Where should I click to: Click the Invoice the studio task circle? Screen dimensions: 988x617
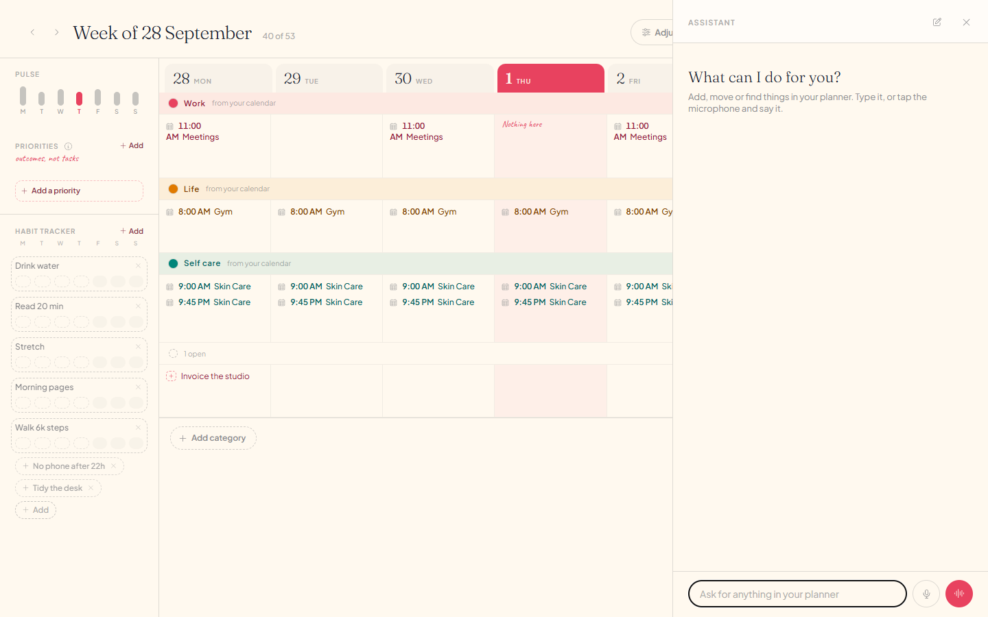pos(171,376)
